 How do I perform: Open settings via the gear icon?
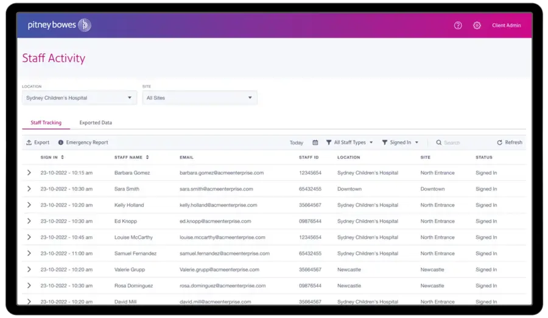(x=477, y=26)
